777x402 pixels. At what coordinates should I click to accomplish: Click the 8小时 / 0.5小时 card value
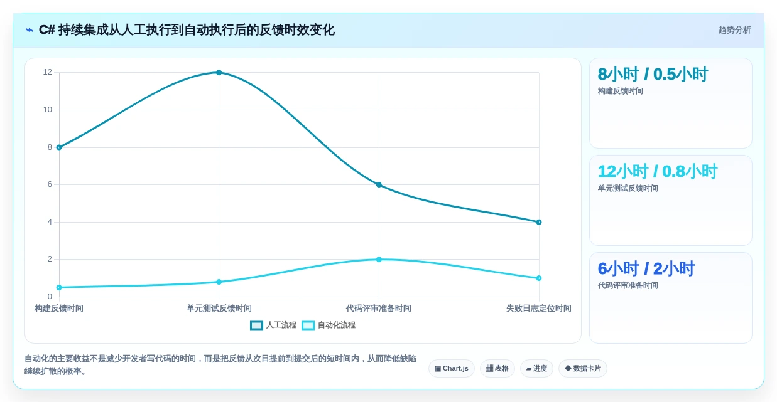[653, 74]
